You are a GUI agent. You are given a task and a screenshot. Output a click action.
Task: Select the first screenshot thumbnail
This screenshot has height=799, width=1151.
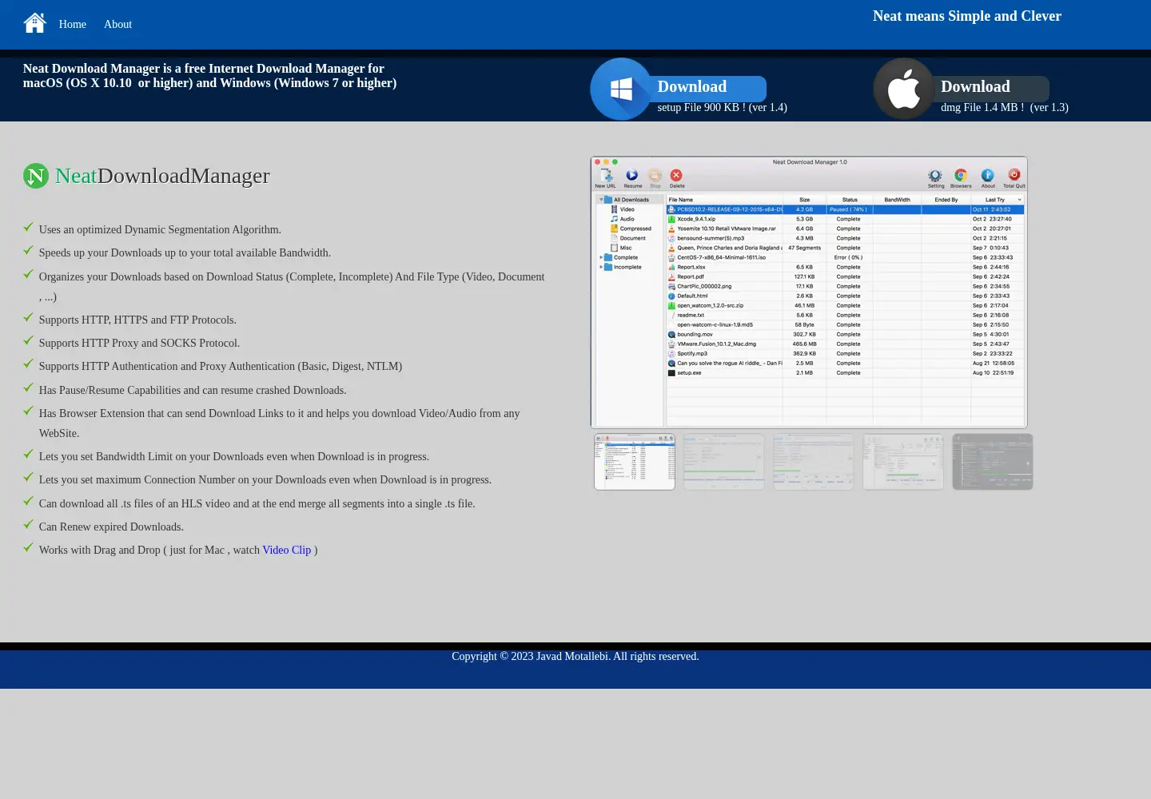[635, 462]
